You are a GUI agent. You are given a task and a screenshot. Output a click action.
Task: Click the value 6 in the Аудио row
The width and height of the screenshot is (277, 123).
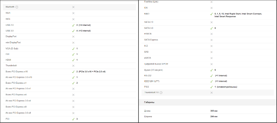(x=215, y=70)
